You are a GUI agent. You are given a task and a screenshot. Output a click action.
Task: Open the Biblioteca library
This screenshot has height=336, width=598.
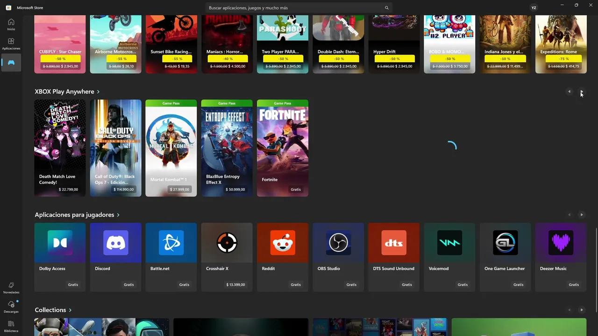click(11, 326)
